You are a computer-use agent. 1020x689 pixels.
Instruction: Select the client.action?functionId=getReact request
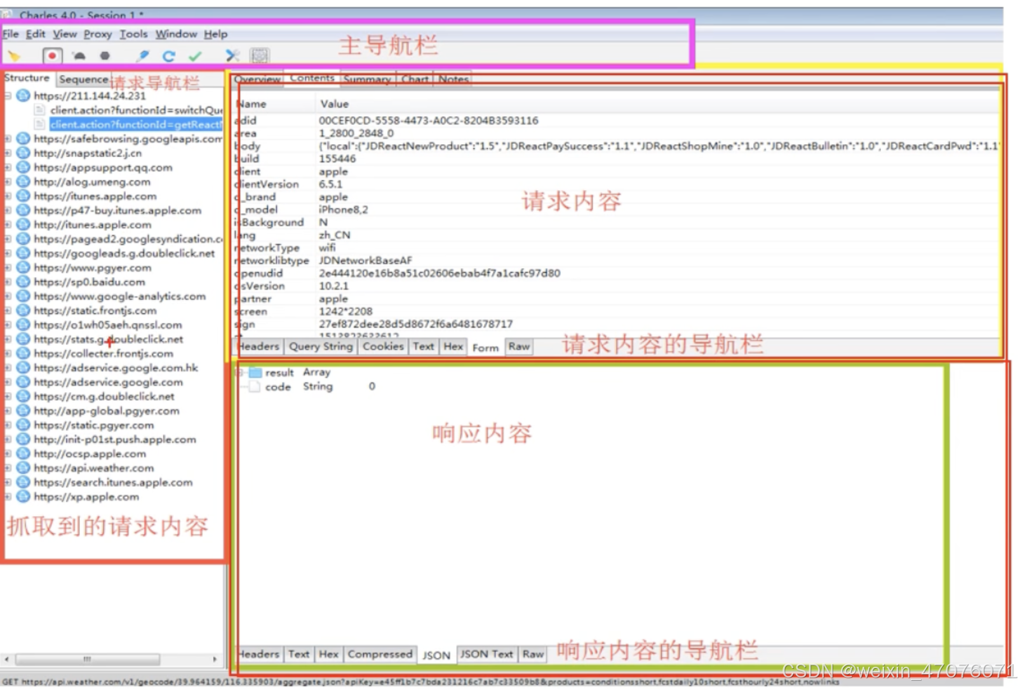coord(136,125)
